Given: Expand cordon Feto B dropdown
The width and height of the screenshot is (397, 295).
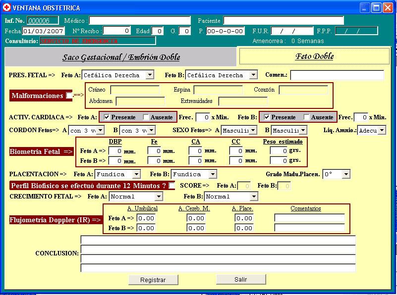Looking at the screenshot, I should 151,130.
